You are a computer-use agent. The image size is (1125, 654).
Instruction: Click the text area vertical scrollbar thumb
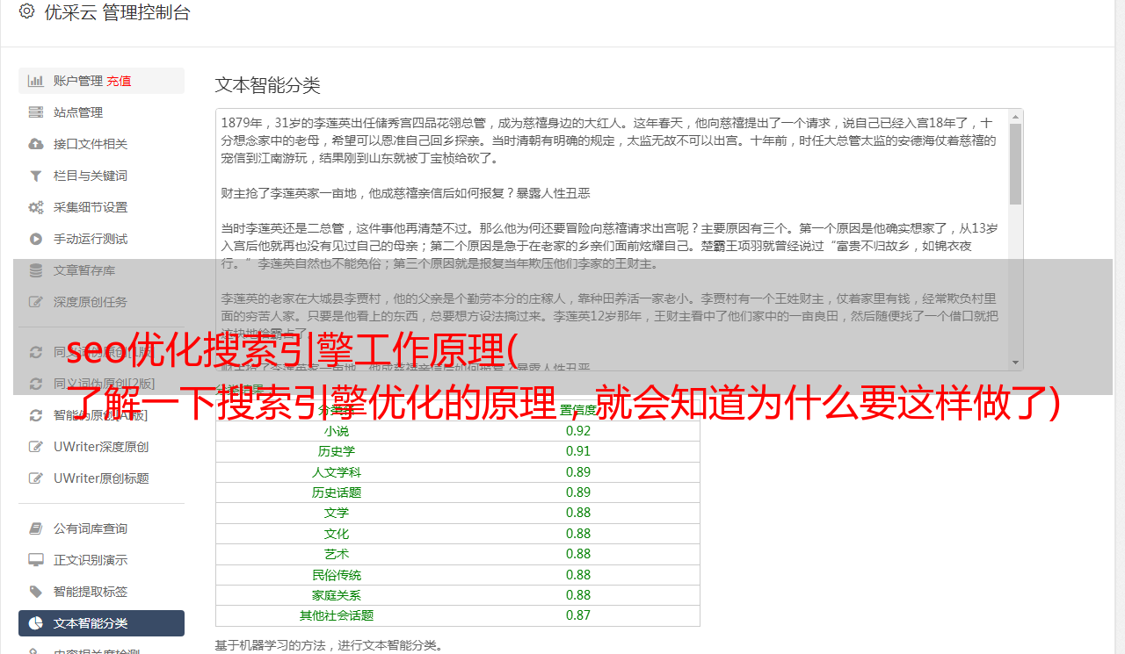click(1015, 164)
